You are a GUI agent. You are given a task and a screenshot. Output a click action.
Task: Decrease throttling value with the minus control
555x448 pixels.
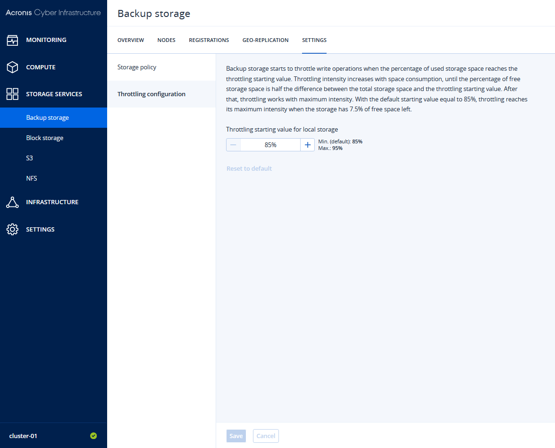[233, 144]
